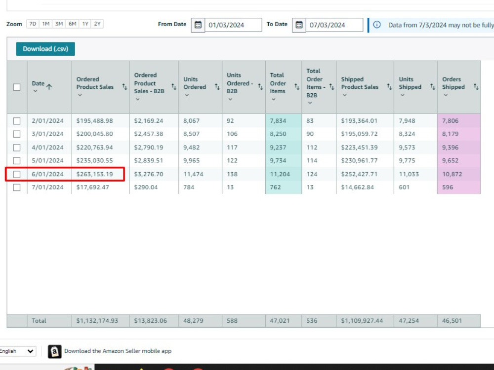Click sort arrows on Orders Shipped column
Screen dimensions: 494x370
point(476,87)
